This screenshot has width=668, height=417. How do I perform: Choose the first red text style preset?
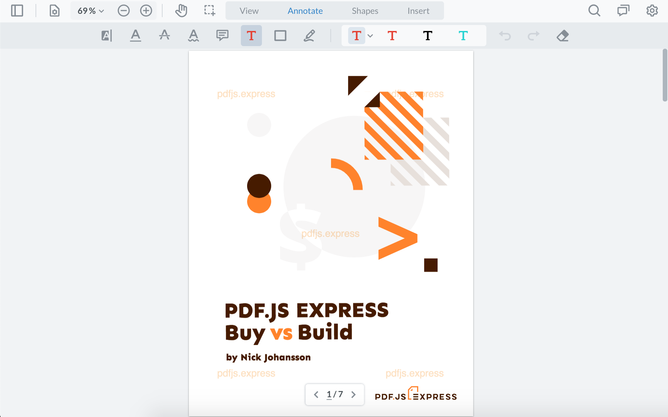[x=357, y=36]
